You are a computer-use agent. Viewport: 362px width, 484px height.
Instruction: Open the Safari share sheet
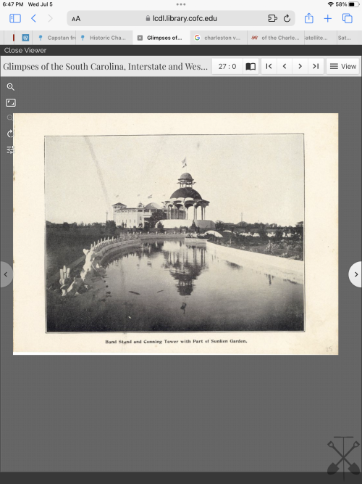308,18
